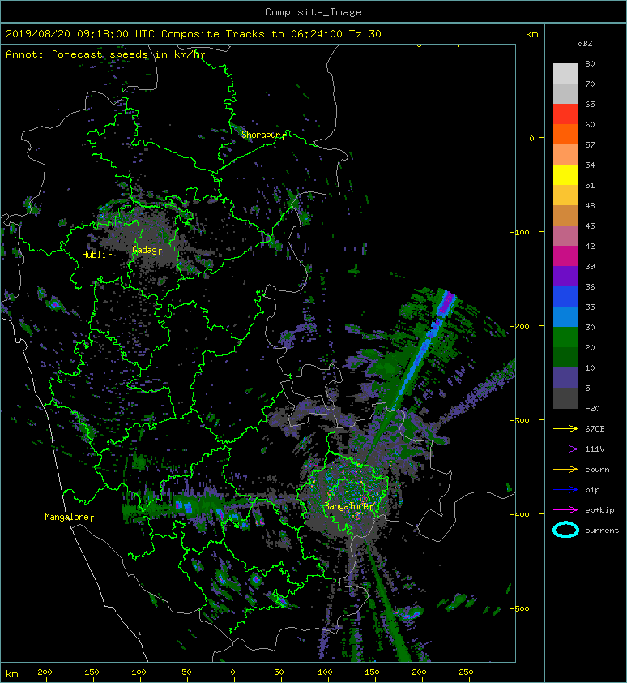
Task: Click the -200 tick on horizontal axis
Action: 42,672
